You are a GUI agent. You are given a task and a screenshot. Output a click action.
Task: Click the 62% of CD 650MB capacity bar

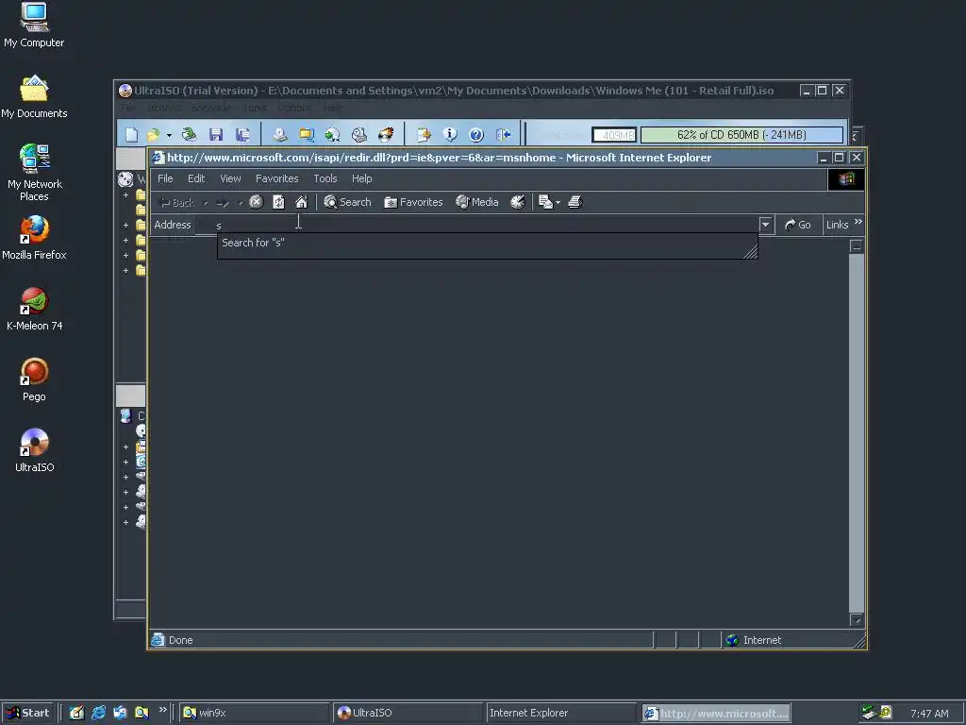[x=741, y=134]
